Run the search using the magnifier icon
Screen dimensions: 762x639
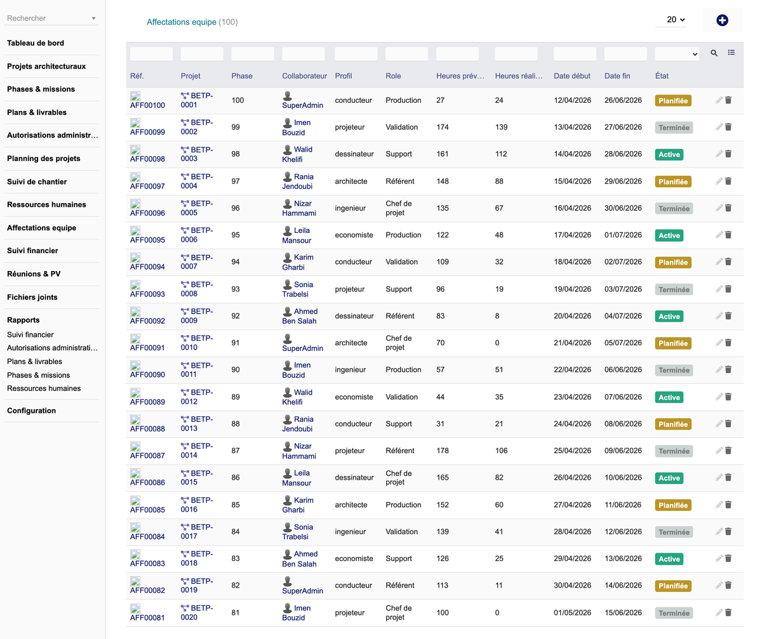(x=714, y=53)
